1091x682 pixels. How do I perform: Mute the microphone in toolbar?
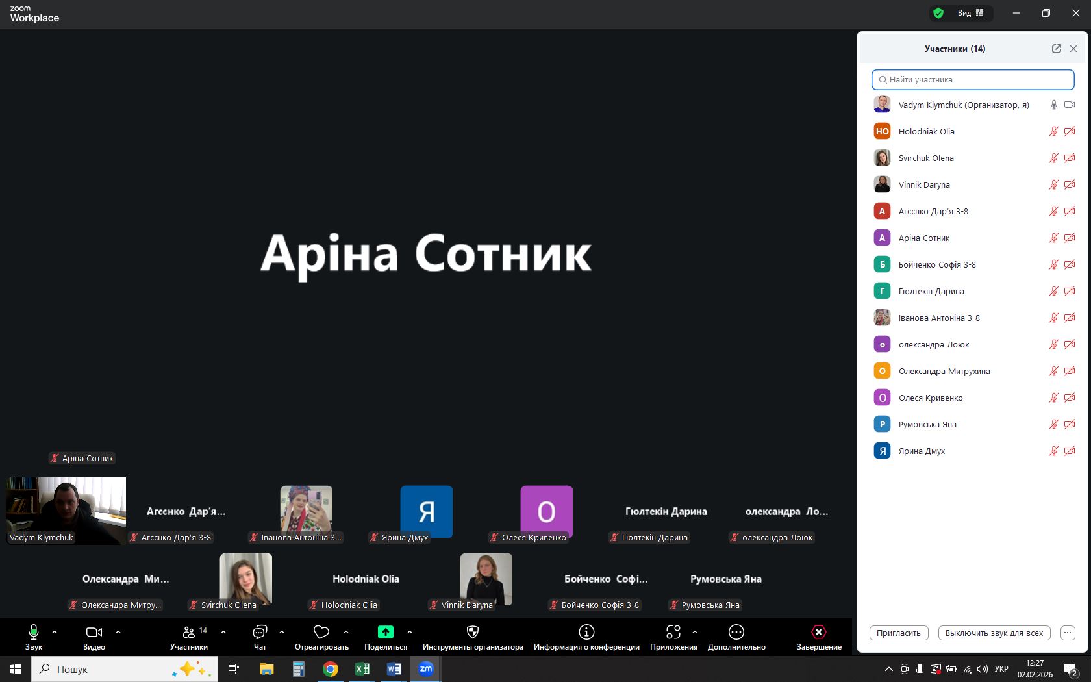(x=34, y=632)
